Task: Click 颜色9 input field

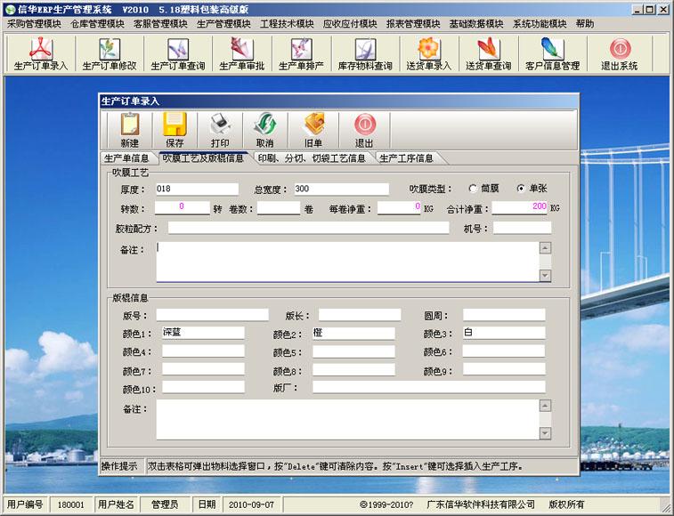Action: (x=504, y=369)
